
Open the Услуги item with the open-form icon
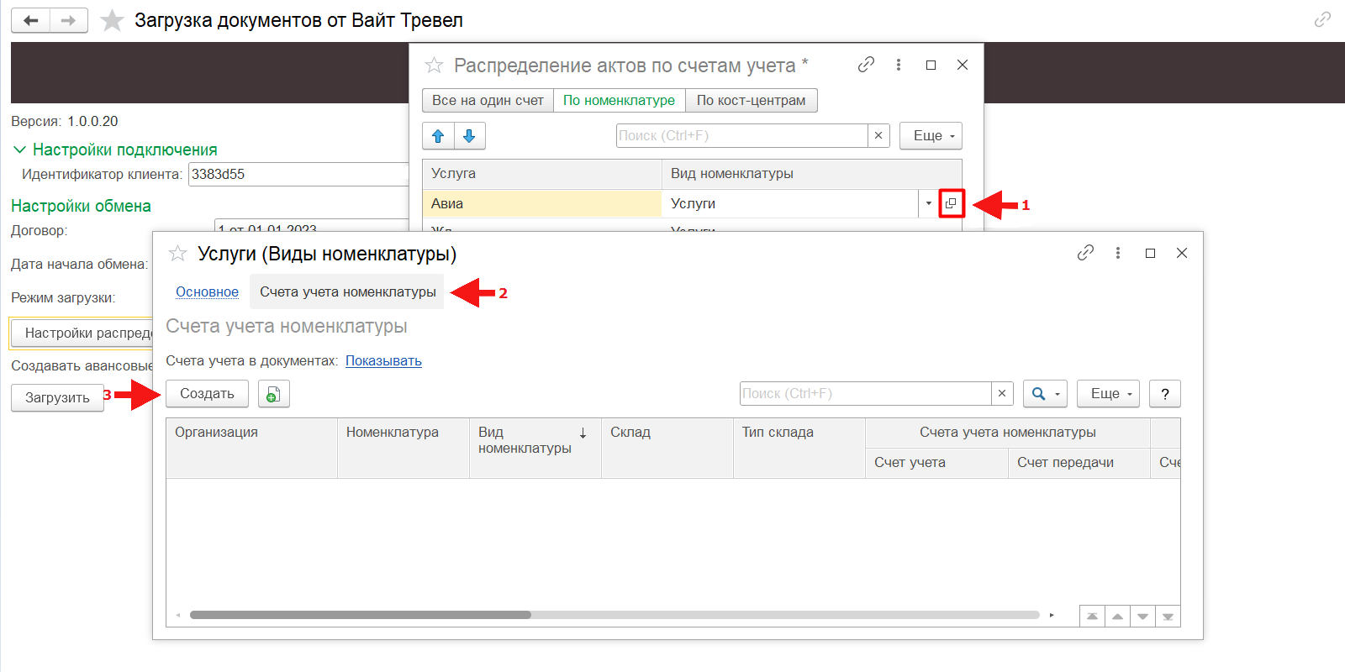pos(951,203)
